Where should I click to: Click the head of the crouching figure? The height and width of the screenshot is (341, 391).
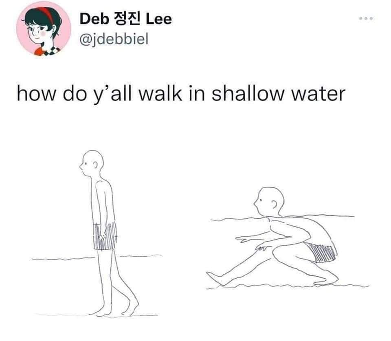click(269, 202)
